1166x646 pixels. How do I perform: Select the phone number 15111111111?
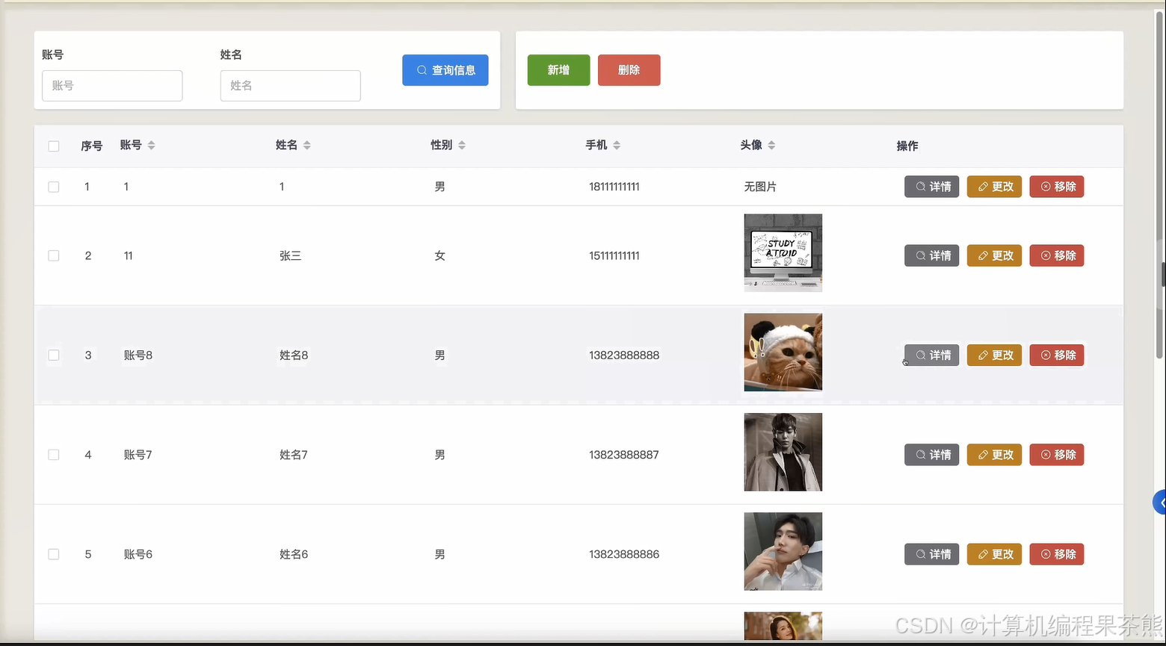614,255
